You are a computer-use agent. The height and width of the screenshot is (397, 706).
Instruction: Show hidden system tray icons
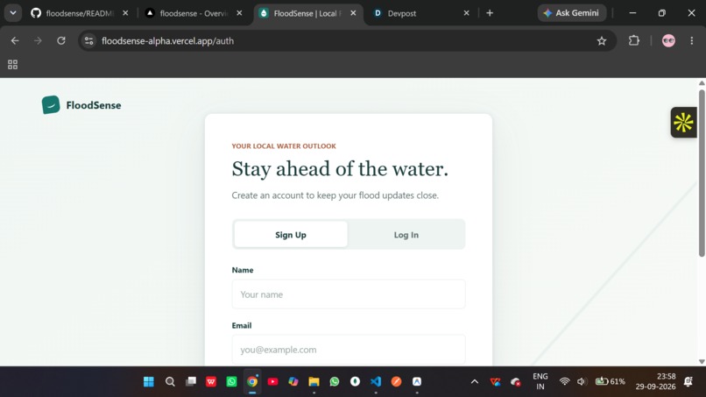[475, 382]
